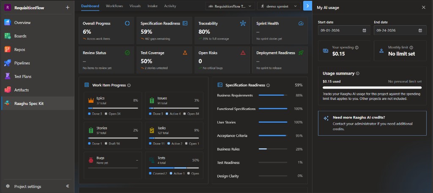Click the Stories clipboard icon
Image resolution: width=433 pixels, height=193 pixels.
coord(91,130)
